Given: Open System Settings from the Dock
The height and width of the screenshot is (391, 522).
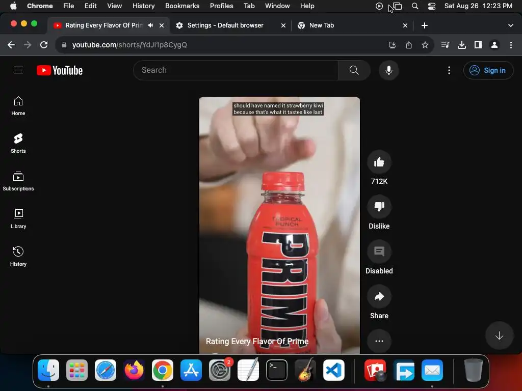Looking at the screenshot, I should (220, 370).
